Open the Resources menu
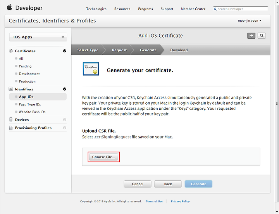This screenshot has height=214, width=279. [x=122, y=9]
